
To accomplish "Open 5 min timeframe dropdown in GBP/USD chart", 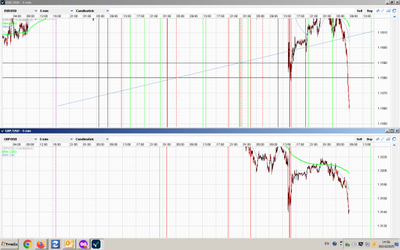I will point(56,139).
